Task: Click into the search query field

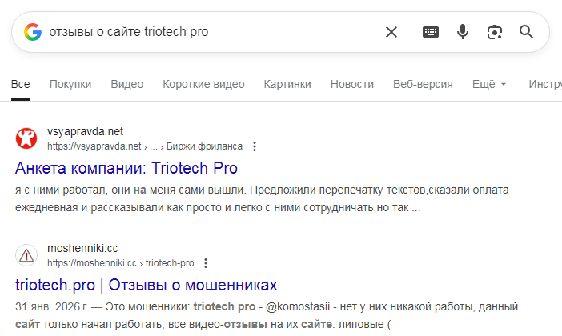Action: point(208,32)
